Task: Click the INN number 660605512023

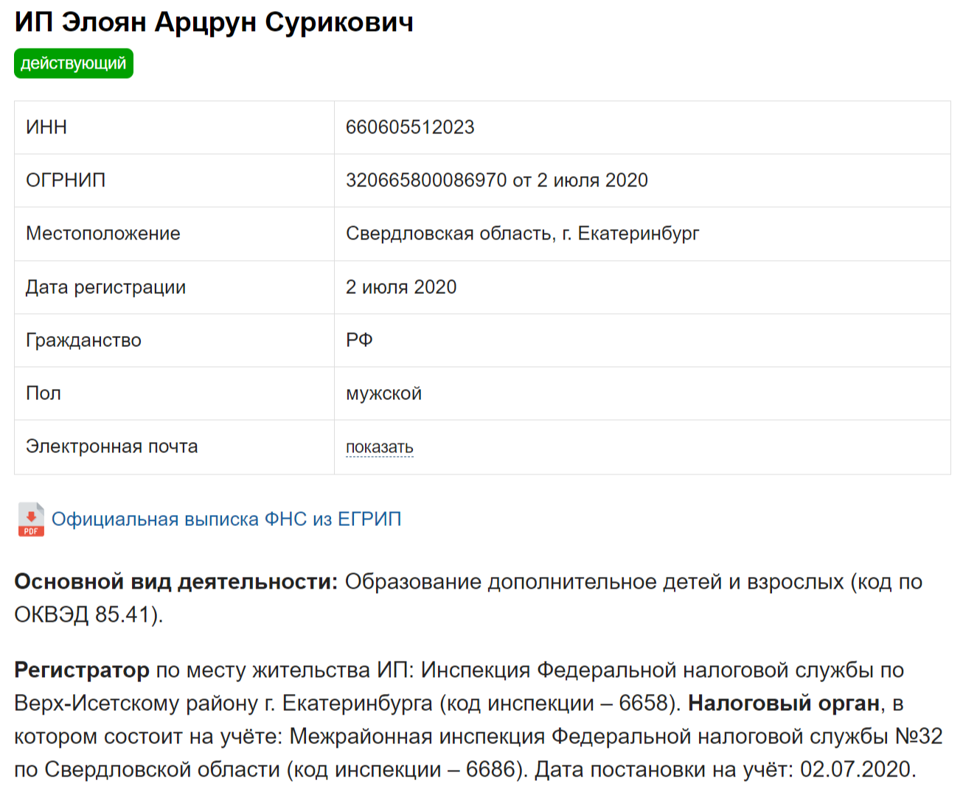Action: [410, 127]
